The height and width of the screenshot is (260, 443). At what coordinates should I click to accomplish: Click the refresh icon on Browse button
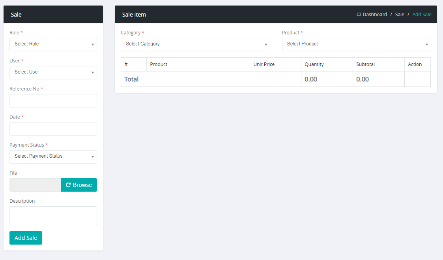click(68, 185)
